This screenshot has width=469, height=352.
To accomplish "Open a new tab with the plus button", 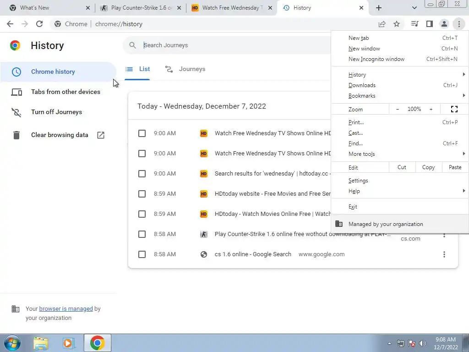I will pyautogui.click(x=379, y=8).
